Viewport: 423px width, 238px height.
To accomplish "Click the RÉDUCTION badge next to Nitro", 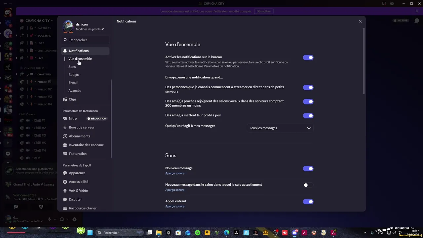I will click(x=97, y=118).
